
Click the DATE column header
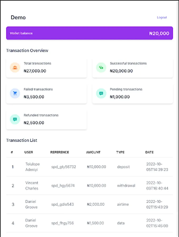(149, 152)
